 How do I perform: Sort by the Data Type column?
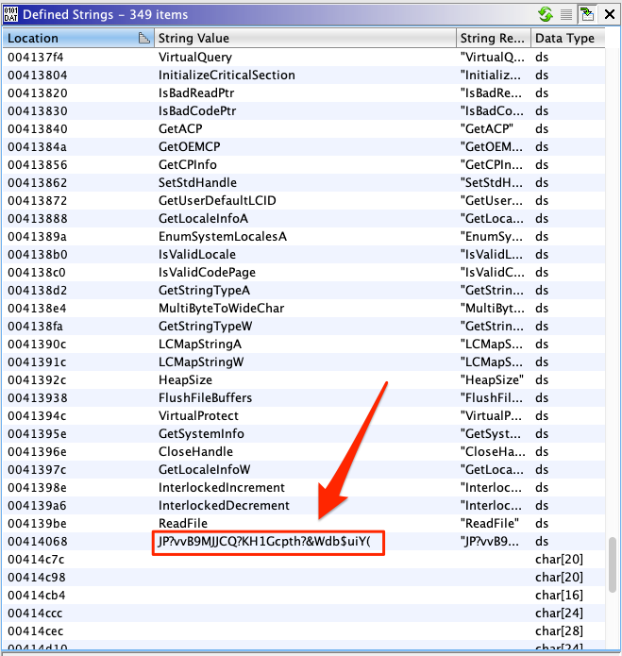[x=566, y=39]
